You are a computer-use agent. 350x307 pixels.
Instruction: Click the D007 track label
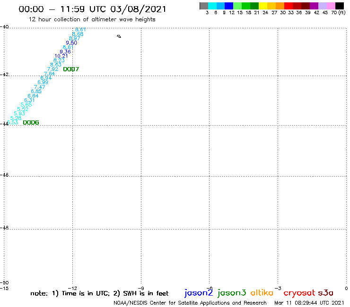(71, 69)
